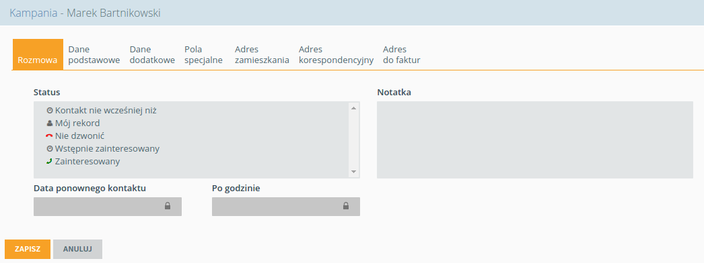Screen dimensions: 704x263
Task: Click the person icon beside Mój rekord
Action: click(50, 123)
